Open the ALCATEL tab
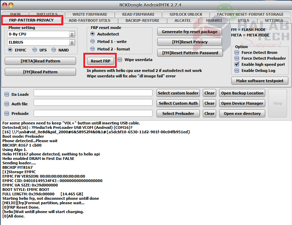Screen dimensions: 292x225 pyautogui.click(x=182, y=20)
